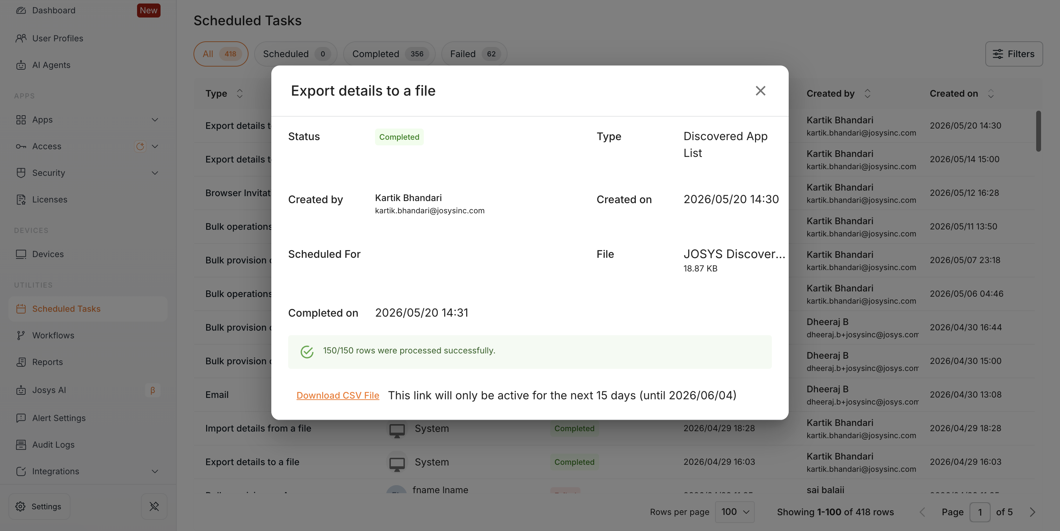Open Dashboard from sidebar
Screen dimensions: 1060x531
(x=54, y=10)
